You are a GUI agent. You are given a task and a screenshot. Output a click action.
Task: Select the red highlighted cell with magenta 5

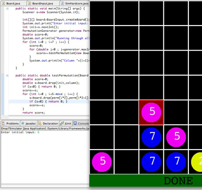[151, 113]
